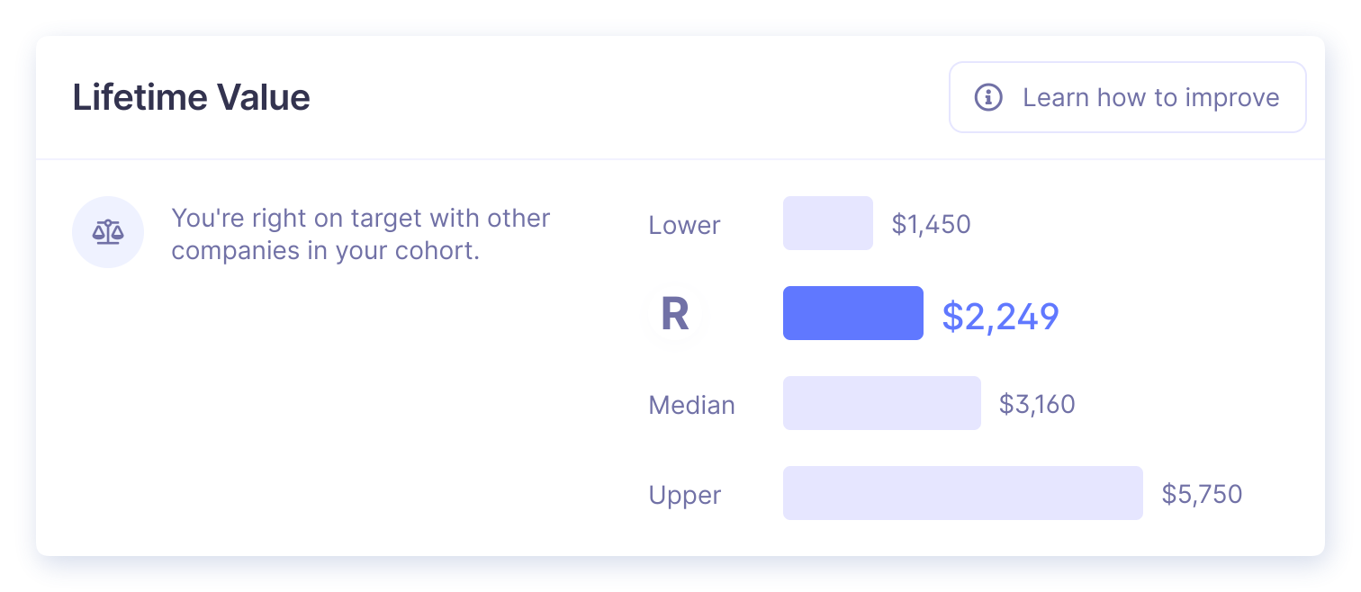Click the right on target cohort message
The image size is (1361, 592).
(360, 218)
